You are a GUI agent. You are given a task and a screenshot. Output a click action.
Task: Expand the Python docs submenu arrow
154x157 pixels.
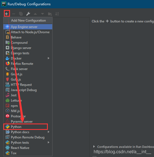pyautogui.click(x=49, y=132)
